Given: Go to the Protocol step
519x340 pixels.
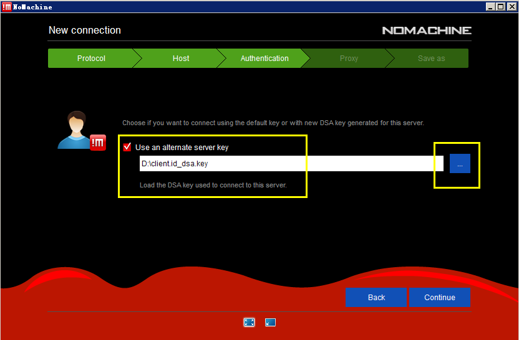Looking at the screenshot, I should pyautogui.click(x=91, y=59).
